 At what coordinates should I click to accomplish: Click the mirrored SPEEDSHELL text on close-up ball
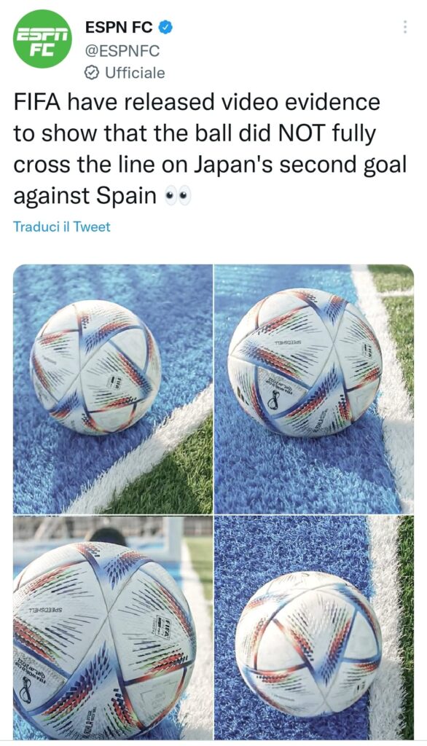[45, 610]
